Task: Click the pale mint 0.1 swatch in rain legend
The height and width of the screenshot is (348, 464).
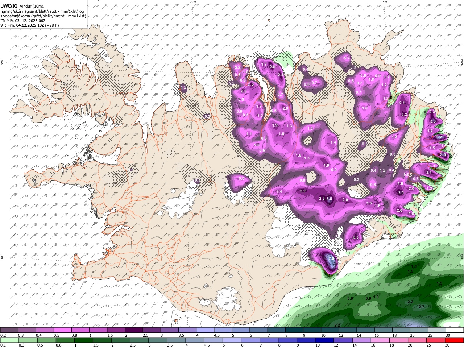Action: click(x=9, y=340)
